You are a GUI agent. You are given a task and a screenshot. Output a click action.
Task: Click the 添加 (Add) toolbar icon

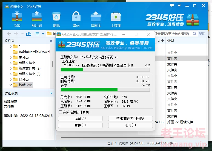point(17,19)
